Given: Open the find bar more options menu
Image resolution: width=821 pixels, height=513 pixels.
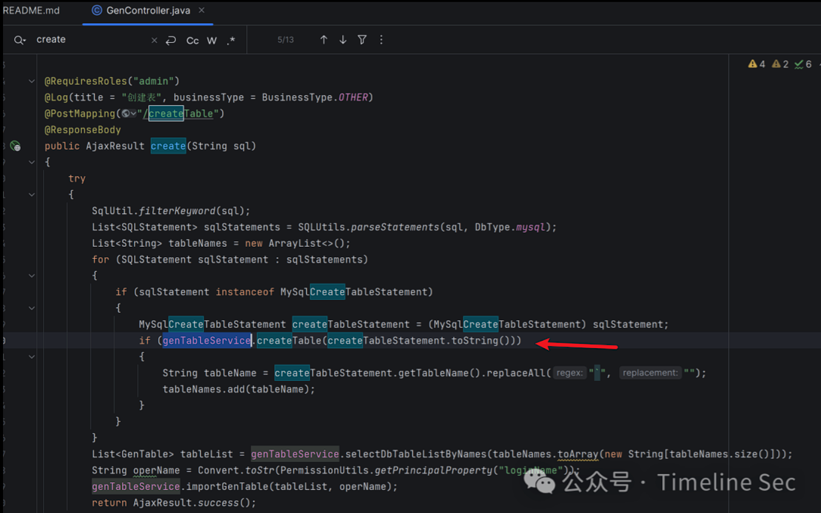Looking at the screenshot, I should 381,39.
